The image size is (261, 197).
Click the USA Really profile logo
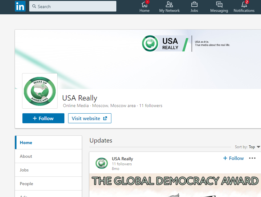point(40,91)
